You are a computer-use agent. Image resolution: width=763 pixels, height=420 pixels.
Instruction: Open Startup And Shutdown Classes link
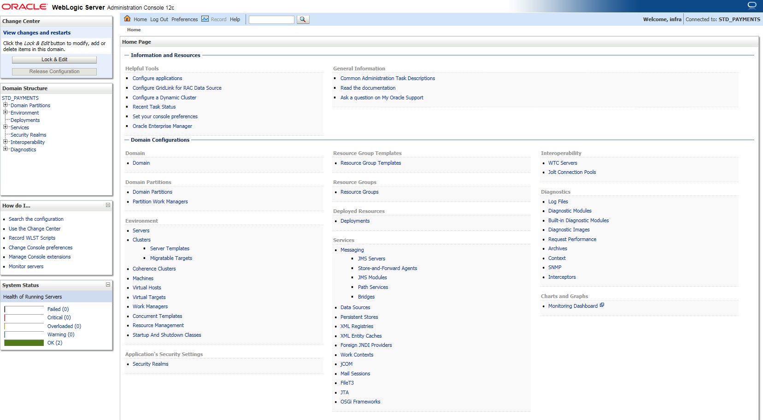coord(167,335)
